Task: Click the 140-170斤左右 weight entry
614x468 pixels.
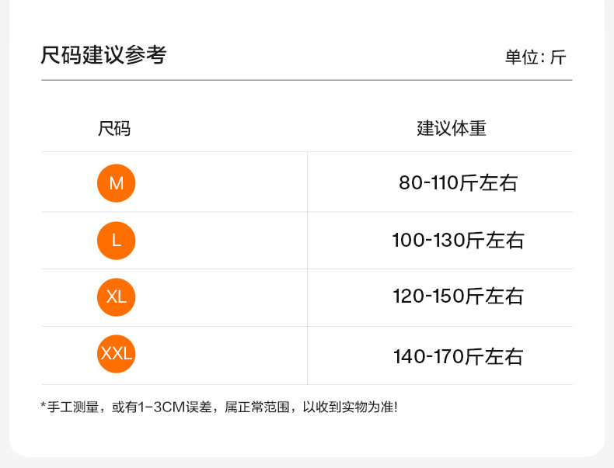Action: pyautogui.click(x=458, y=357)
